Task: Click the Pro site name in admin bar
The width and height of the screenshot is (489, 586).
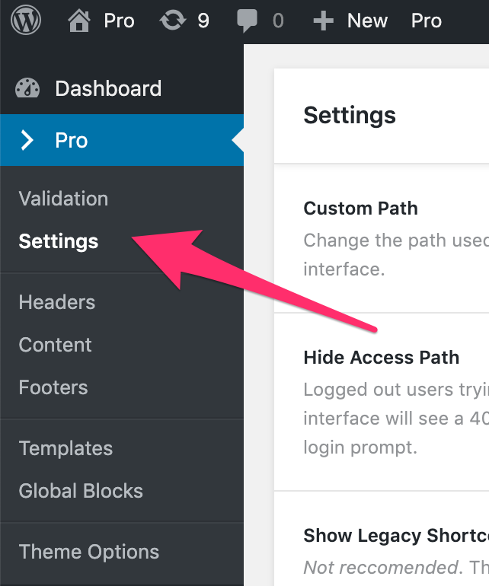Action: (x=119, y=21)
